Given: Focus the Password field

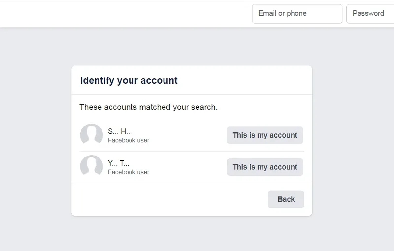Looking at the screenshot, I should click(370, 14).
